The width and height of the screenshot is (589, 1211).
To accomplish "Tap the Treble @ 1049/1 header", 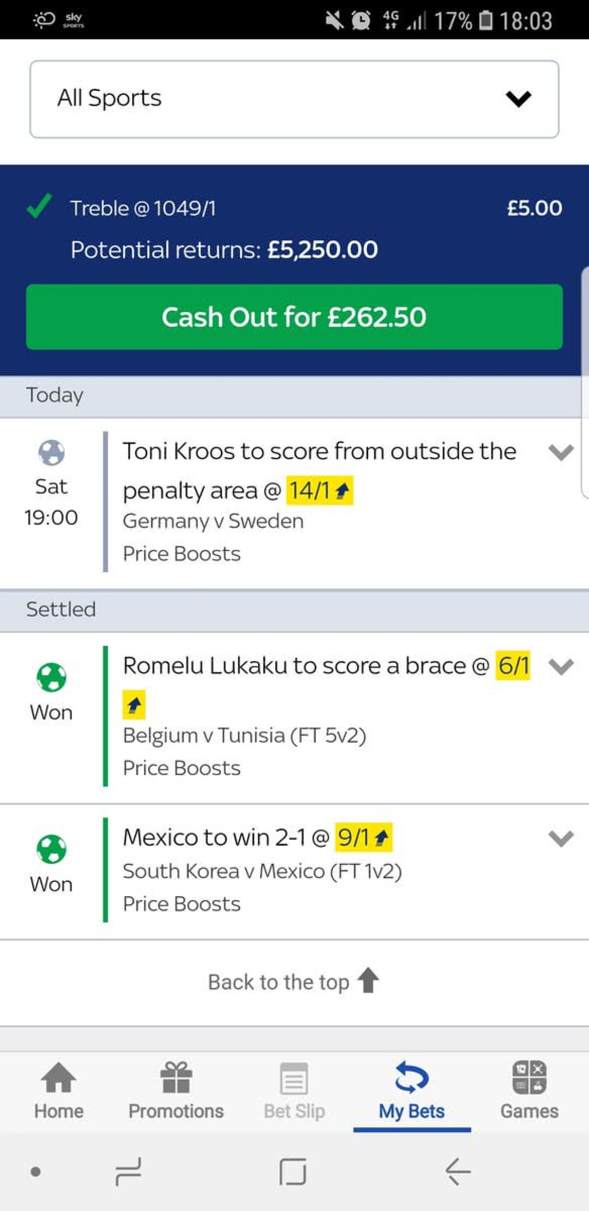I will [x=143, y=208].
